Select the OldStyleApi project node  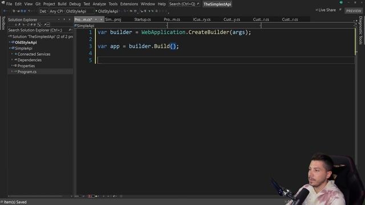click(x=26, y=43)
